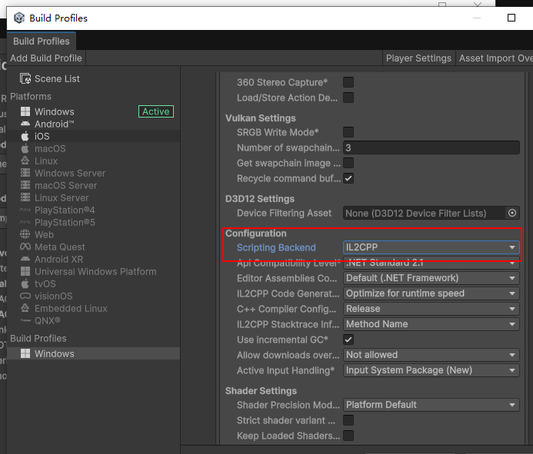Click the Android platform robot icon
Screen dimensions: 533x454
click(25, 124)
